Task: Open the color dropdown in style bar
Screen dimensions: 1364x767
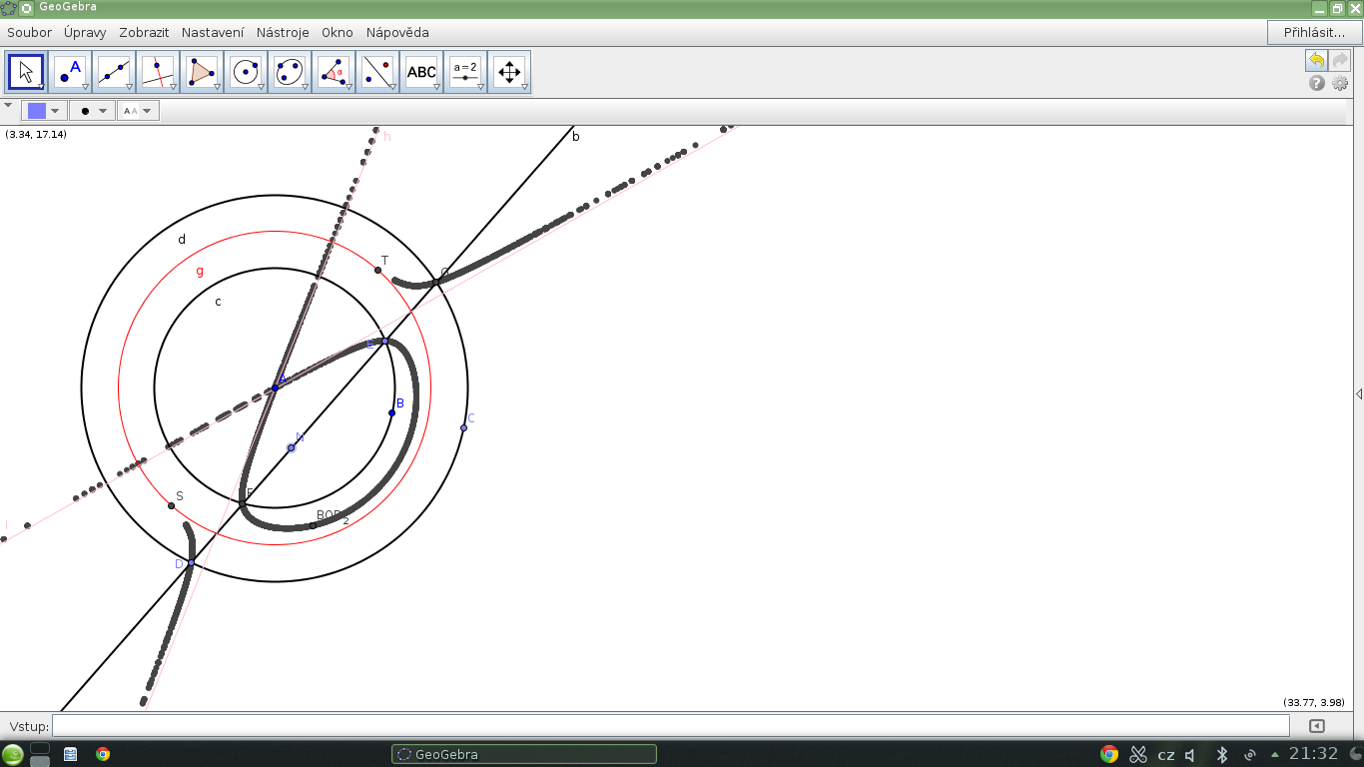Action: (x=44, y=111)
